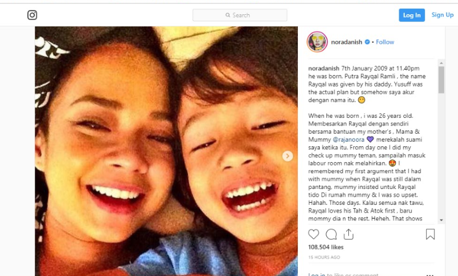Click the verified badge next to noradanish
The width and height of the screenshot is (458, 276).
pyautogui.click(x=367, y=42)
